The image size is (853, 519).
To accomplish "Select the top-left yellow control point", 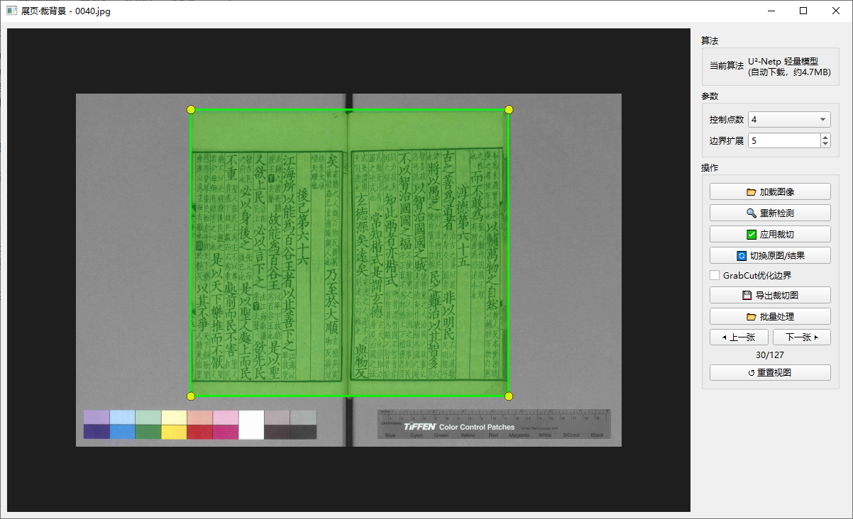I will (191, 109).
